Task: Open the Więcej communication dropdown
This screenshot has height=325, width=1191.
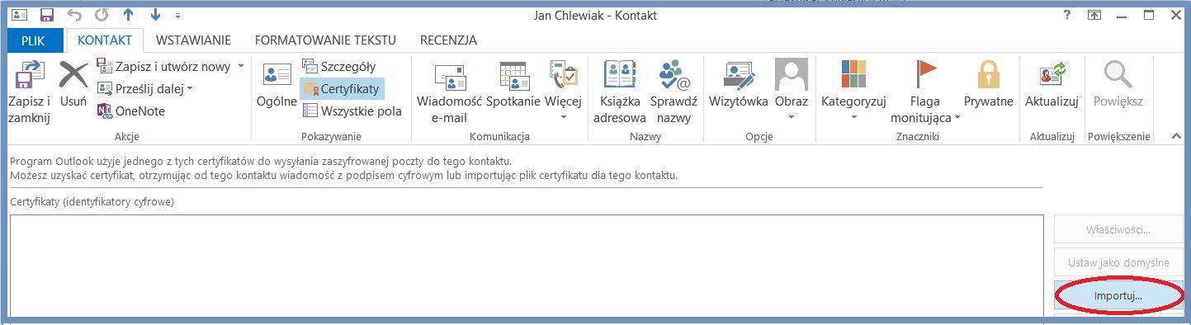Action: click(563, 91)
